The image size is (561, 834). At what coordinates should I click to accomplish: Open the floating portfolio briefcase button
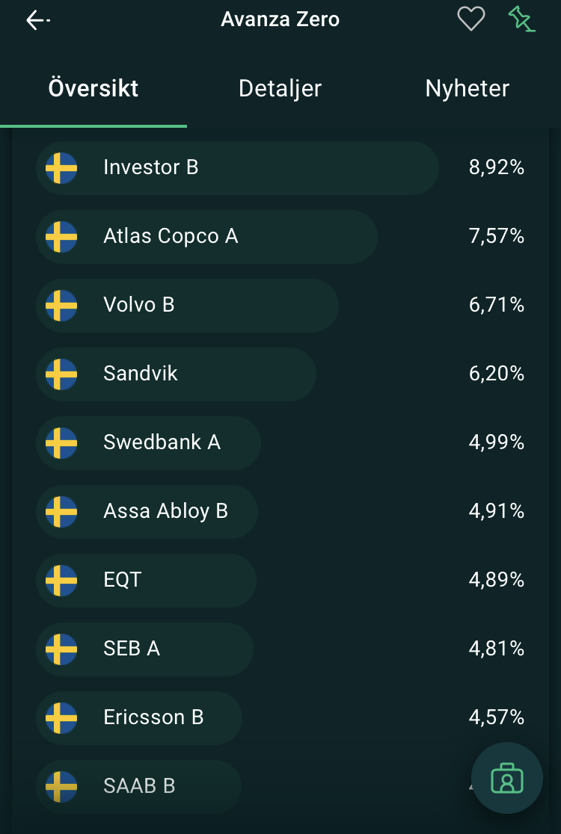506,778
